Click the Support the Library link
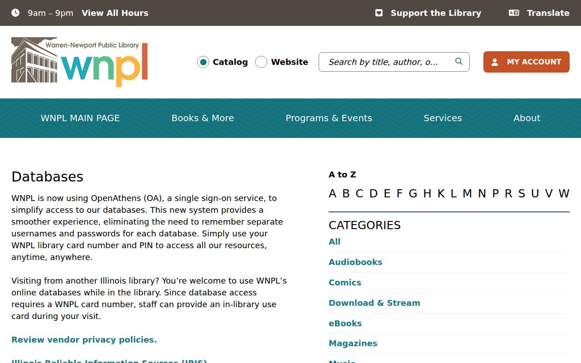Viewport: 581px width, 363px height. coord(436,13)
